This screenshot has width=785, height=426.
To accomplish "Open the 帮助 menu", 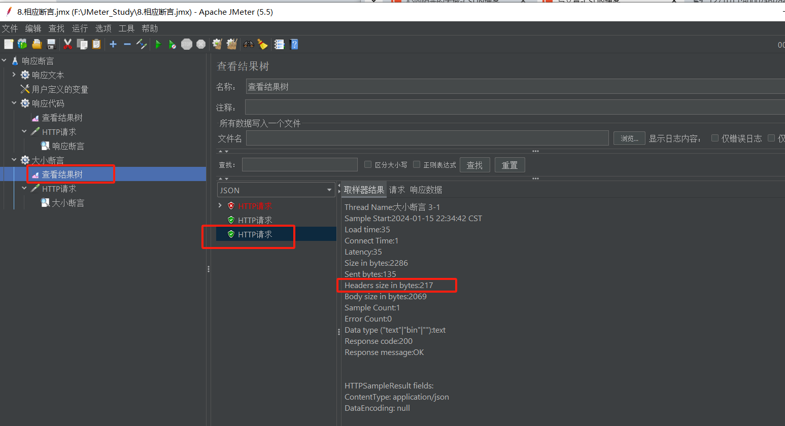I will click(150, 28).
